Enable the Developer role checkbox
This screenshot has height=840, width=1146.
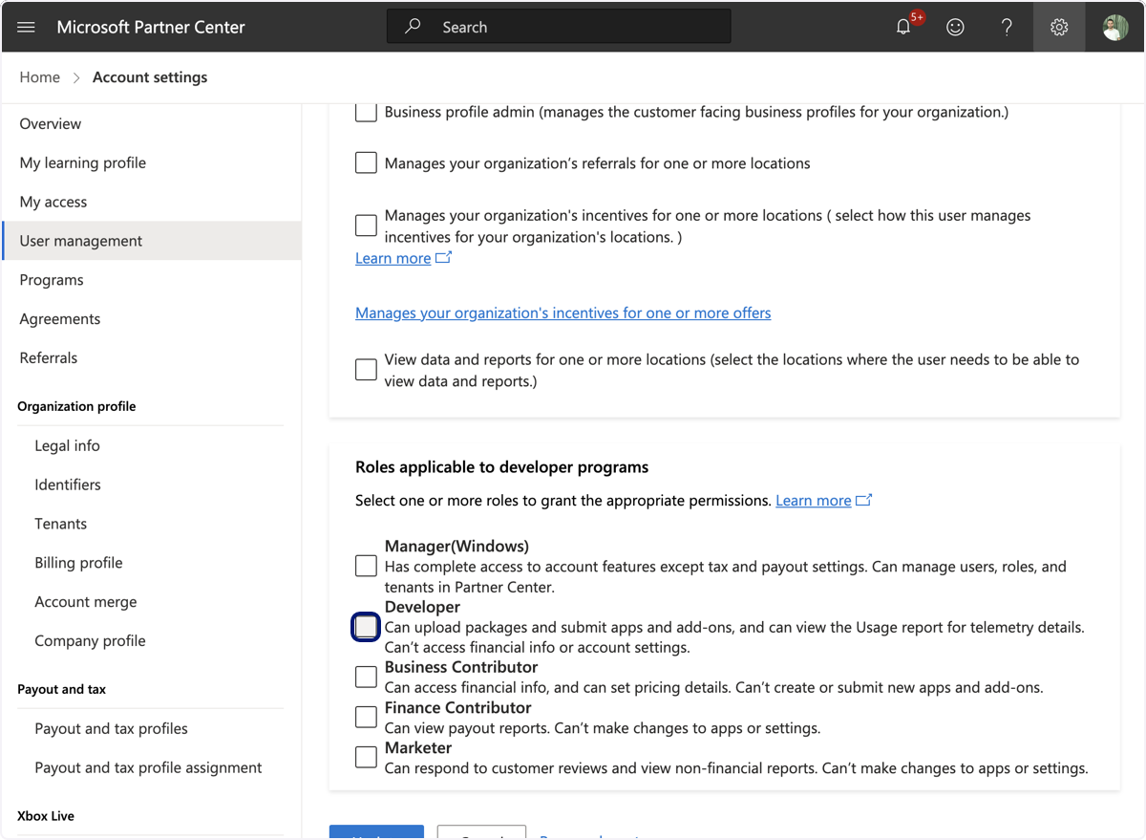pos(366,627)
